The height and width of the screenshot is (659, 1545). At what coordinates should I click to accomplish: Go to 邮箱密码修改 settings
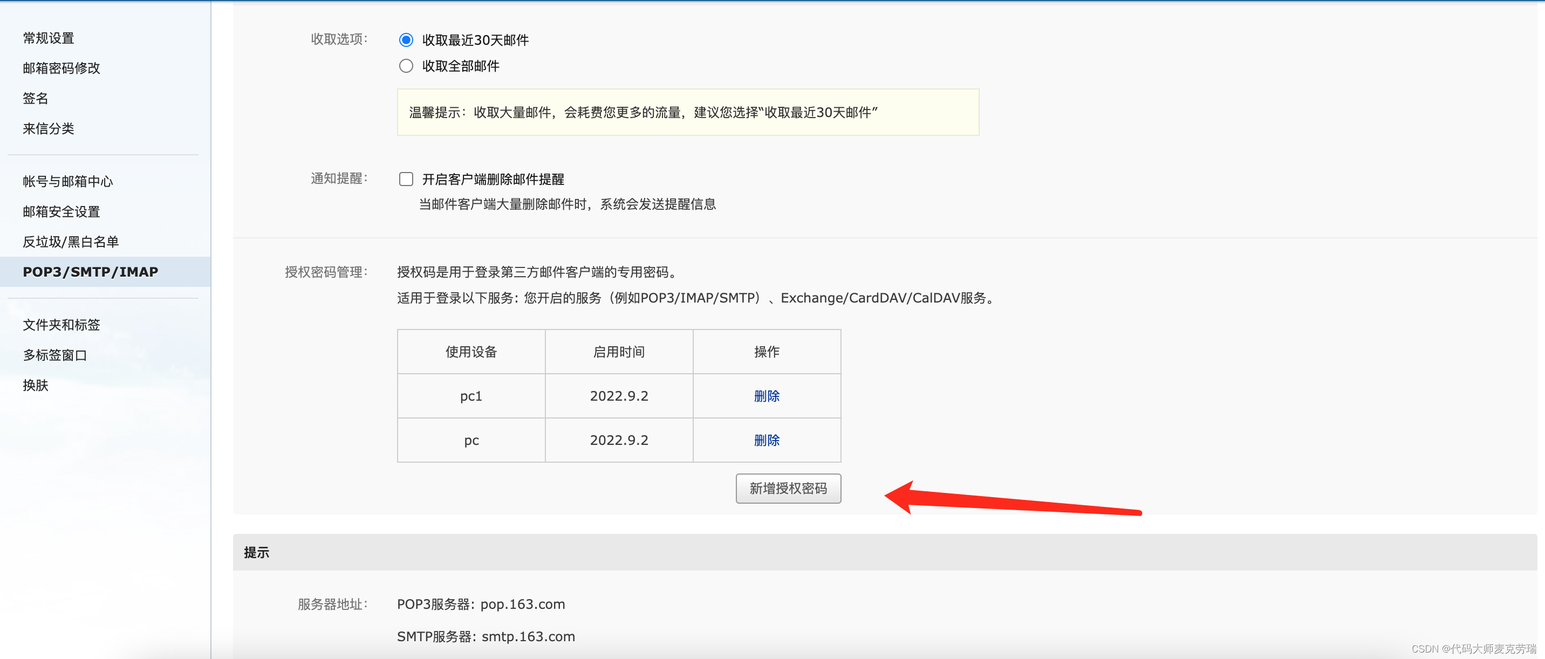pos(61,68)
